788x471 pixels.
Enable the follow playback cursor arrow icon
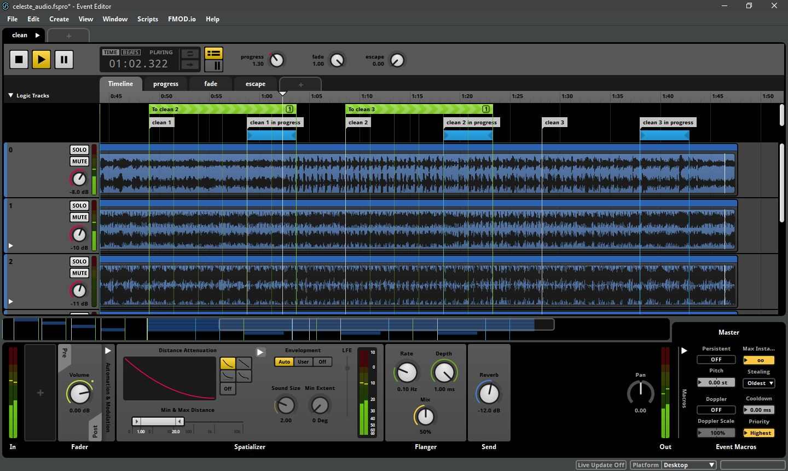(x=190, y=65)
